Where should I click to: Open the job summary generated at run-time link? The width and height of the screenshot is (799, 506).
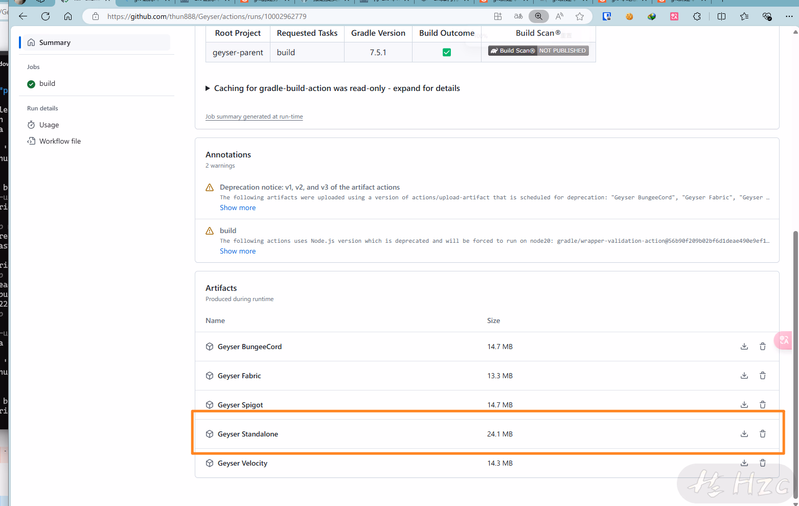pos(254,117)
